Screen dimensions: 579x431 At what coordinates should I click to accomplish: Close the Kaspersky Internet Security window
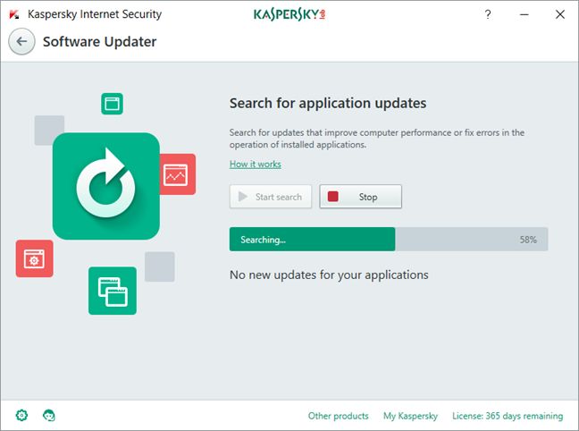point(560,14)
